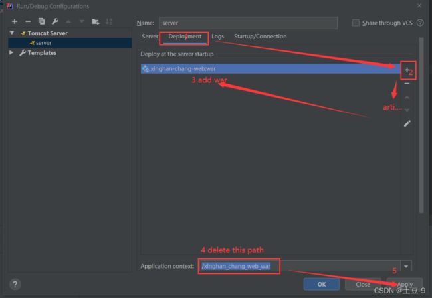
Task: Edit deployment artifact with pencil icon
Action: click(x=407, y=123)
